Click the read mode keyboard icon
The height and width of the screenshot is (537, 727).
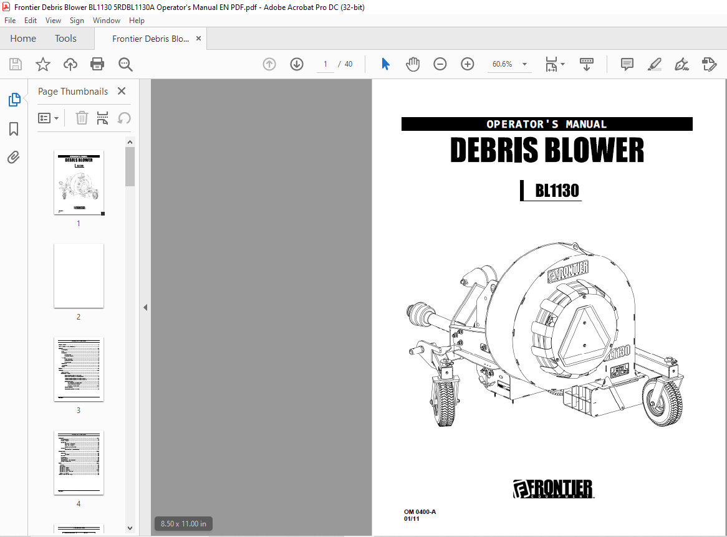point(587,64)
